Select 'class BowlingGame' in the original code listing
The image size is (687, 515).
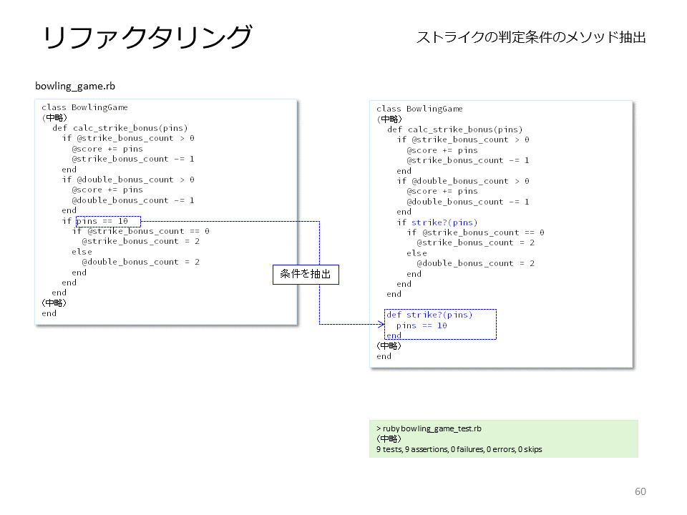(x=84, y=107)
